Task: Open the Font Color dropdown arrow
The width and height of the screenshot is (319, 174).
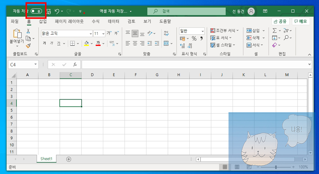Action: click(x=103, y=43)
